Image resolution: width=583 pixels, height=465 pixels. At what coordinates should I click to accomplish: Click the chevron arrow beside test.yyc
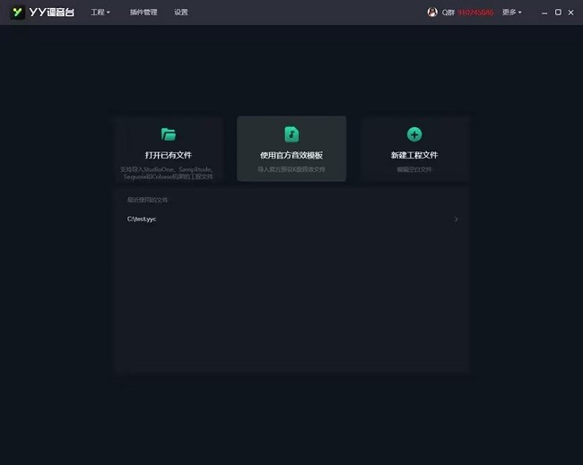point(456,219)
